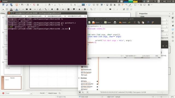Open the Callout shapes tool
The image size is (175, 98).
[x=74, y=9]
